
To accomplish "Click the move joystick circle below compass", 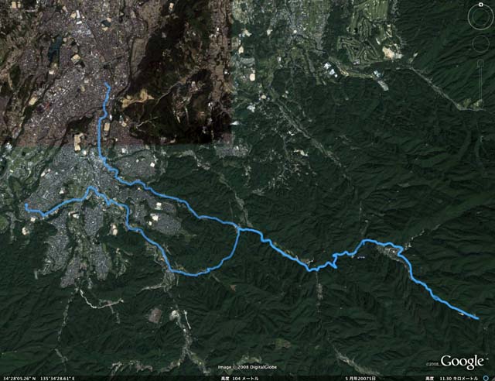I will coord(481,44).
